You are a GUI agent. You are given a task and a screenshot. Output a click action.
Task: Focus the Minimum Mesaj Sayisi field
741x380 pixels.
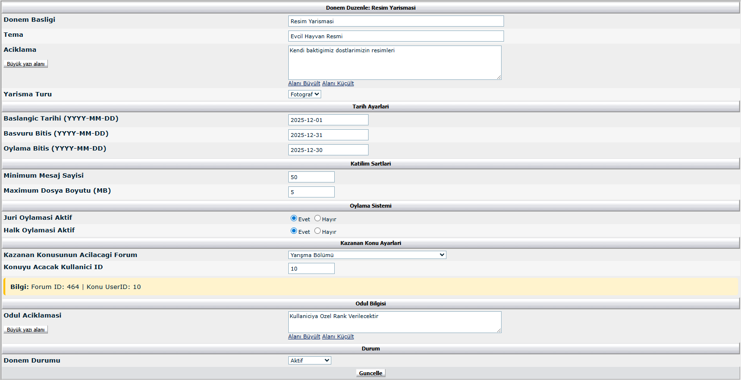[311, 177]
